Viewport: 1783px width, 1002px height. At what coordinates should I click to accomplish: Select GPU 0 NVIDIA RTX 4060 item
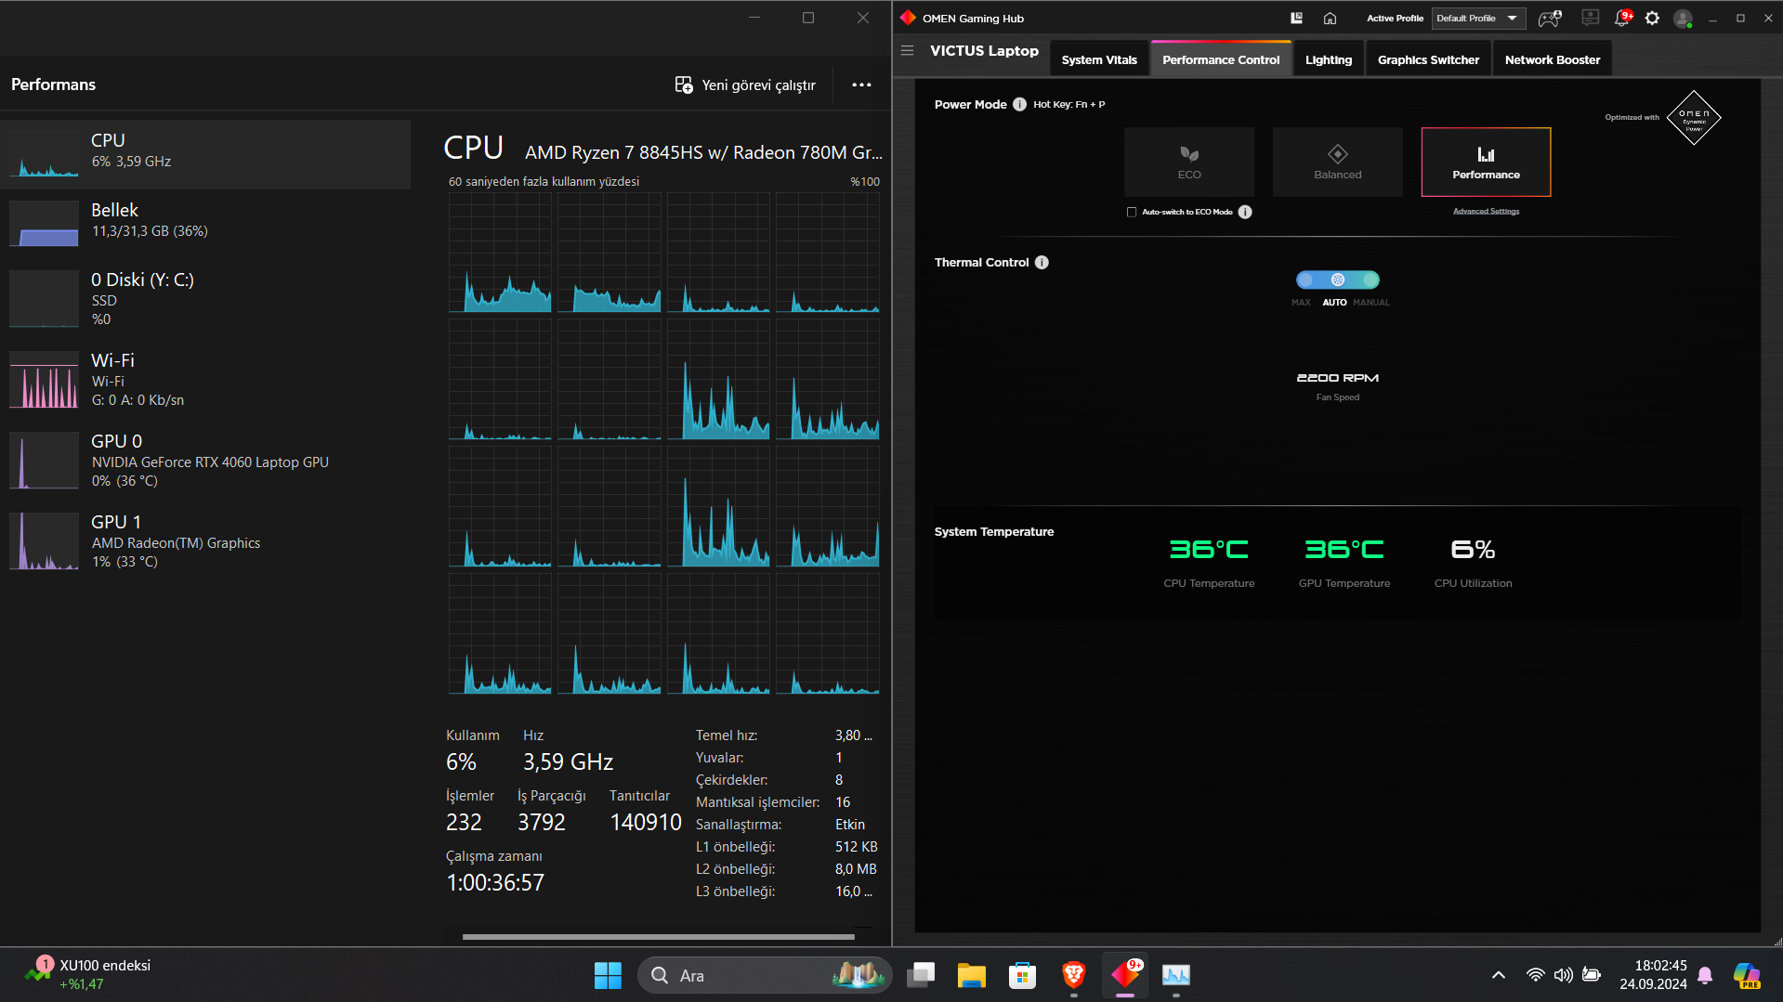(x=205, y=461)
